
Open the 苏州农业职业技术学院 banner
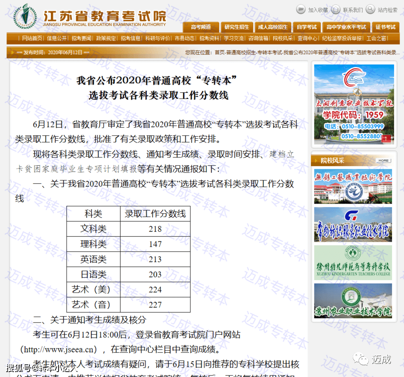click(x=353, y=301)
